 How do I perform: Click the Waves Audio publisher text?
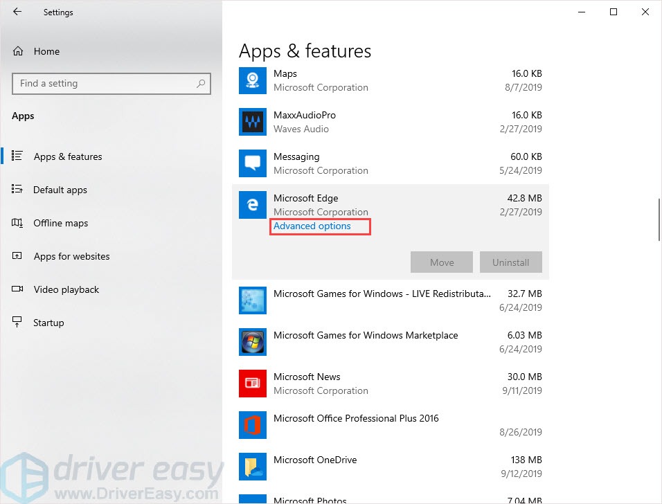click(301, 129)
